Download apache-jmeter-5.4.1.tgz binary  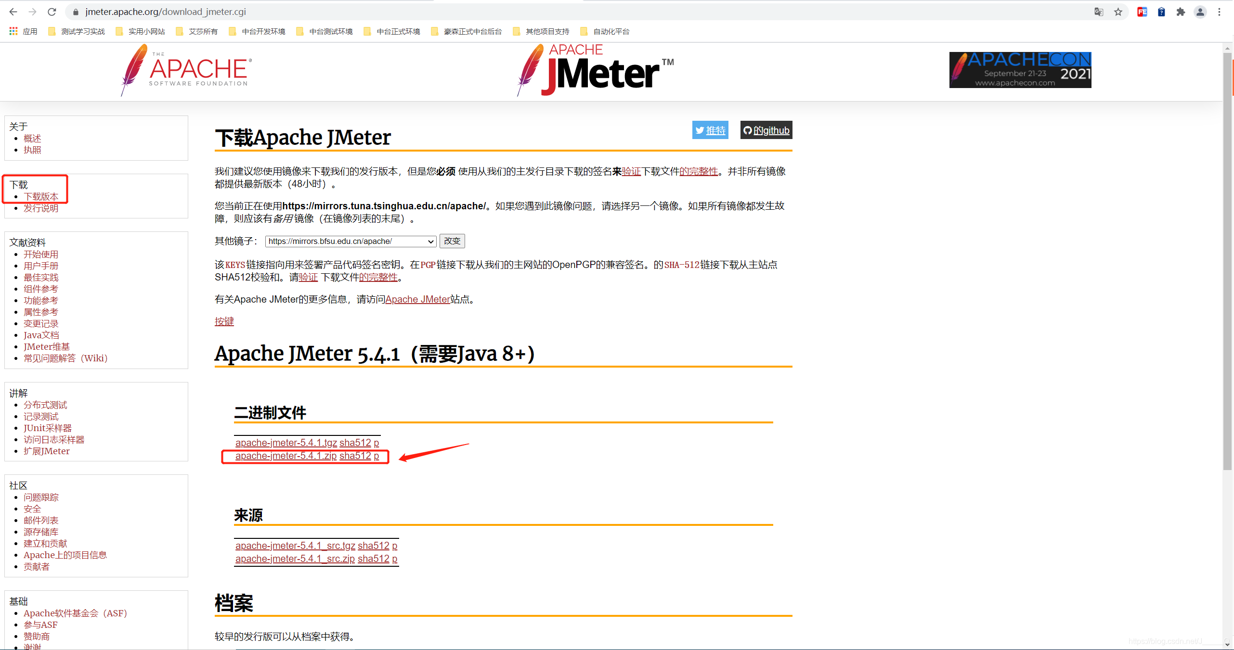tap(286, 443)
